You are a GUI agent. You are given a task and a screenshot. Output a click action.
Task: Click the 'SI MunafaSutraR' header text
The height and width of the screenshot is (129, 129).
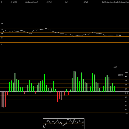(32, 2)
